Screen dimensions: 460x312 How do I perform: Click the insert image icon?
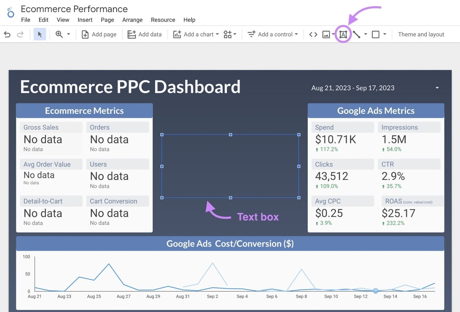(x=326, y=35)
